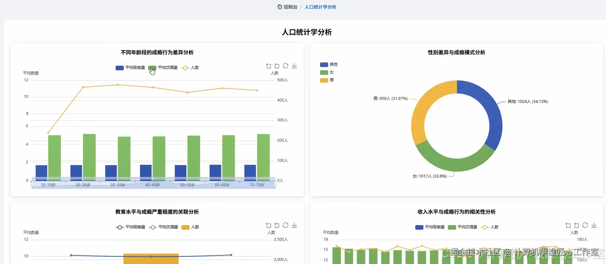This screenshot has width=606, height=264.
Task: Click label 男: 959人 (31.97%)
Action: tap(390, 99)
